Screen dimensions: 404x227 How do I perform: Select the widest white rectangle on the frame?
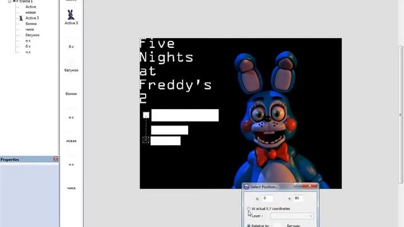coord(185,115)
